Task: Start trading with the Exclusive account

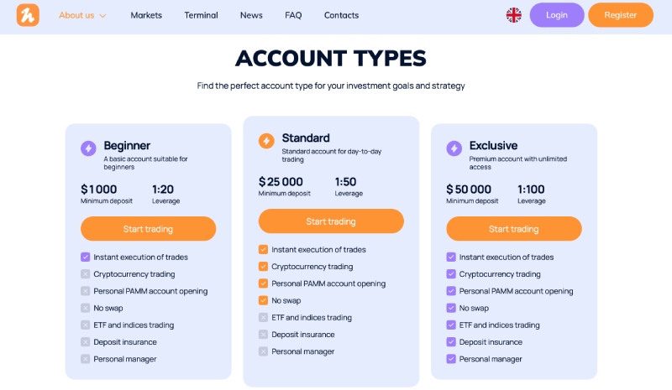Action: 514,229
